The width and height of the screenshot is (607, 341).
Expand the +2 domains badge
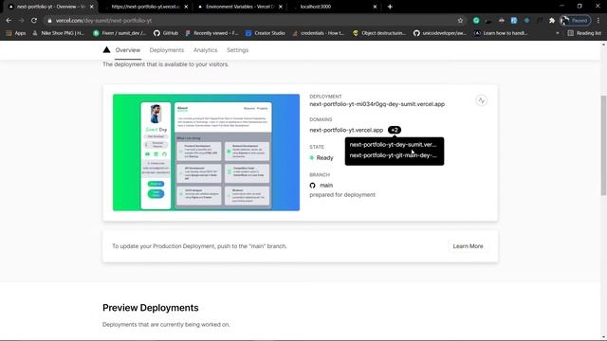pos(395,130)
